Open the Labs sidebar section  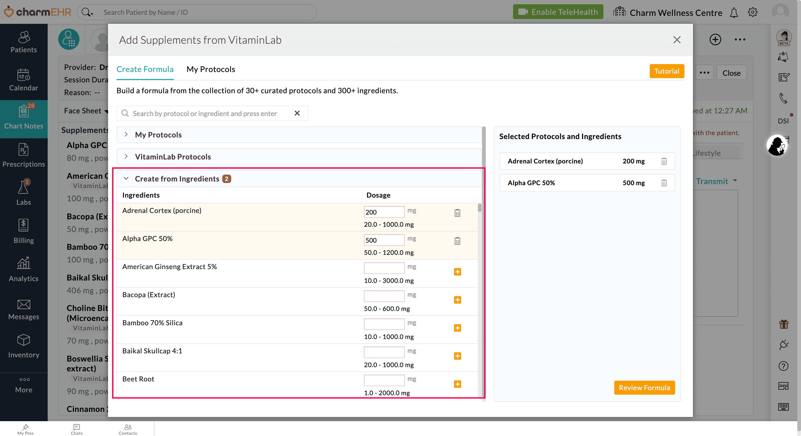pyautogui.click(x=24, y=193)
